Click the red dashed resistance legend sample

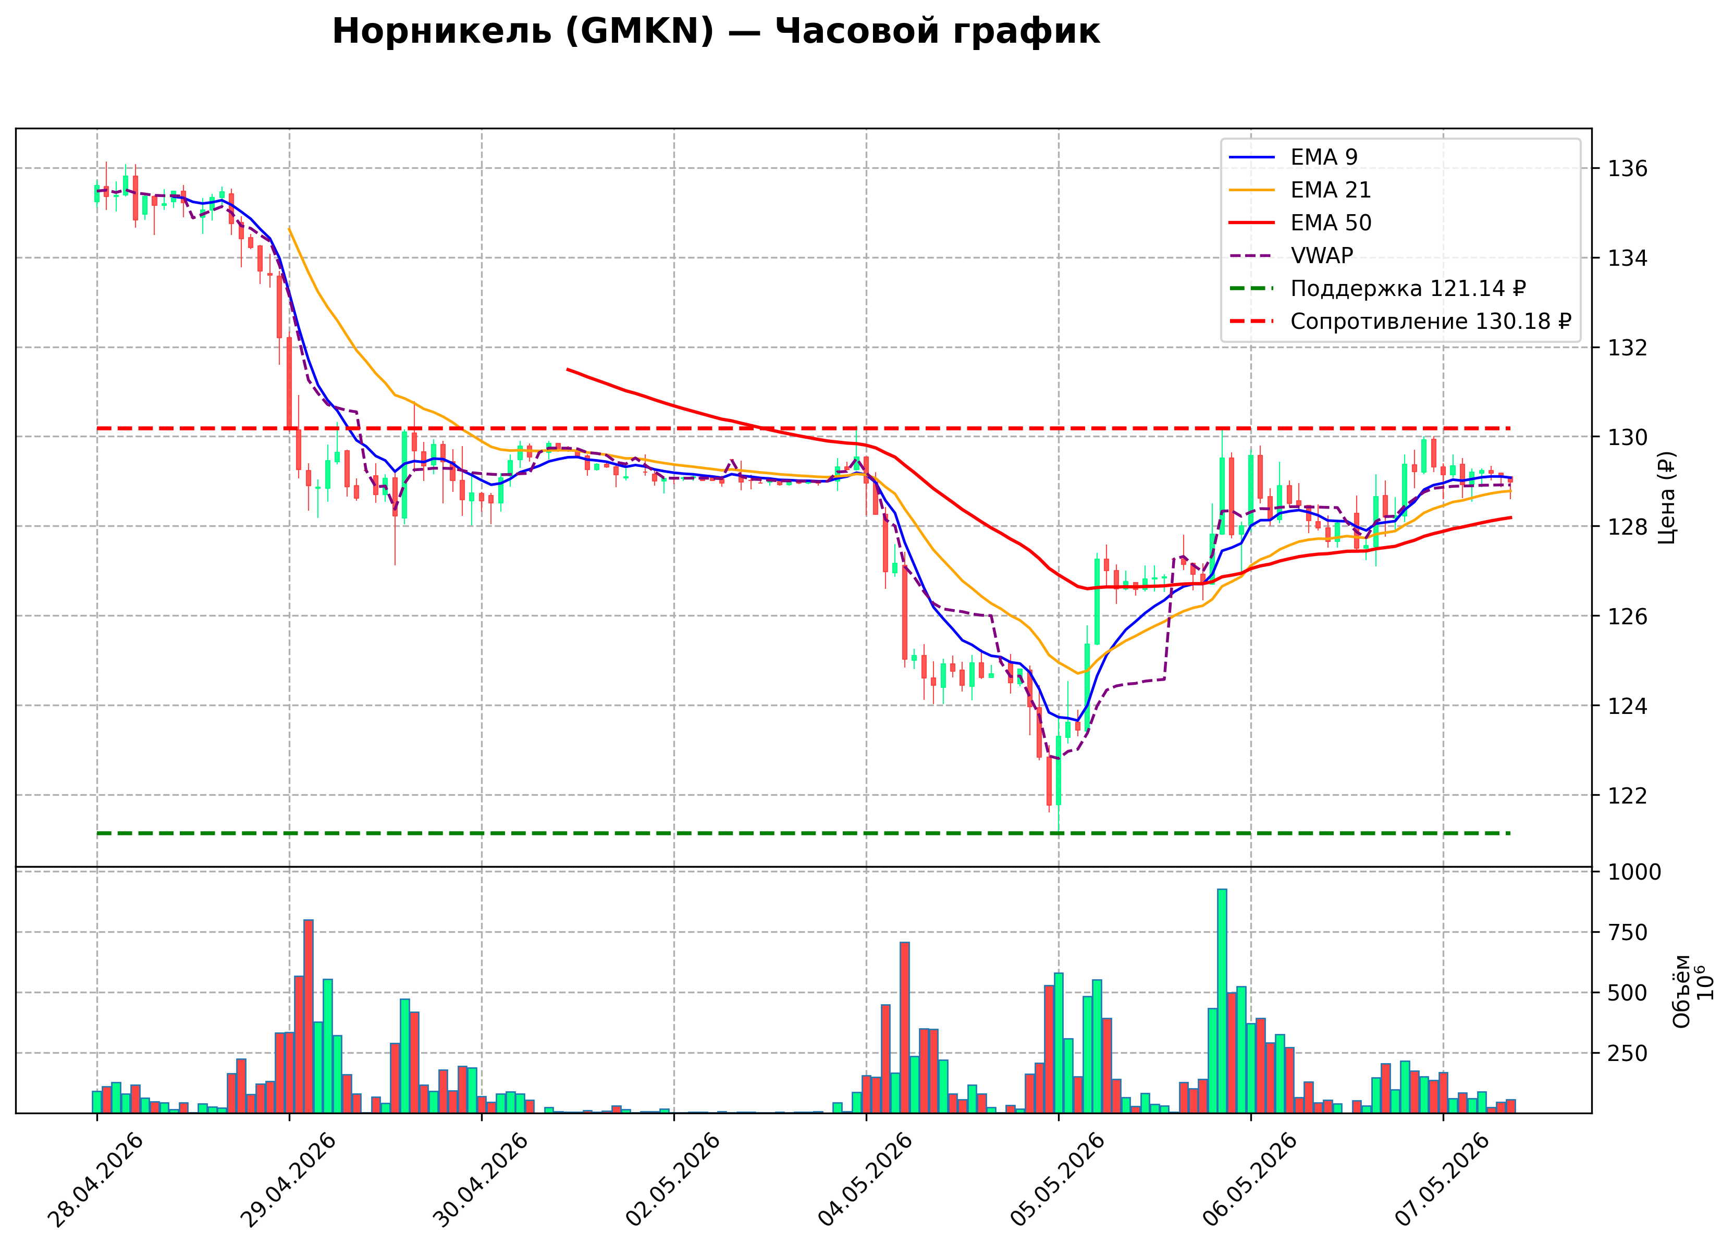point(1251,322)
